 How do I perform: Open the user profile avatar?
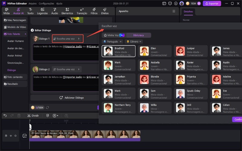tap(182, 3)
